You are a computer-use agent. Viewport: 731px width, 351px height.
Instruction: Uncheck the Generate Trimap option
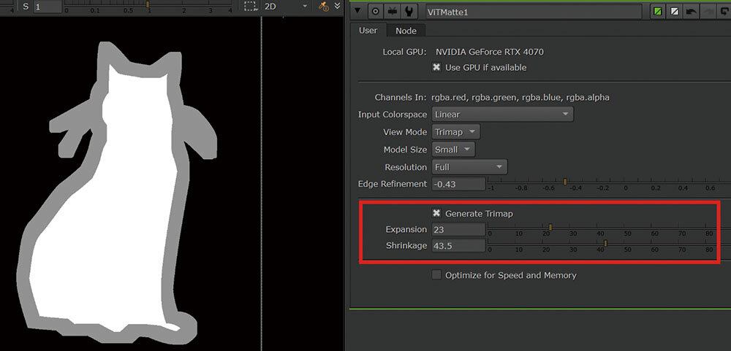coord(436,213)
